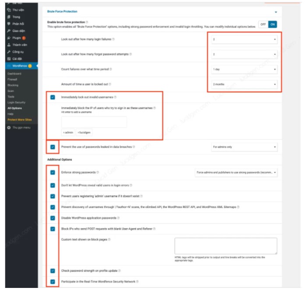Image resolution: width=306 pixels, height=291 pixels.
Task: Expand the Enforce strong passwords dropdown
Action: pyautogui.click(x=236, y=172)
